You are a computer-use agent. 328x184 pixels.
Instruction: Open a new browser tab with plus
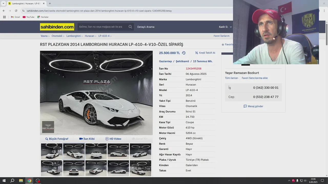pos(50,4)
